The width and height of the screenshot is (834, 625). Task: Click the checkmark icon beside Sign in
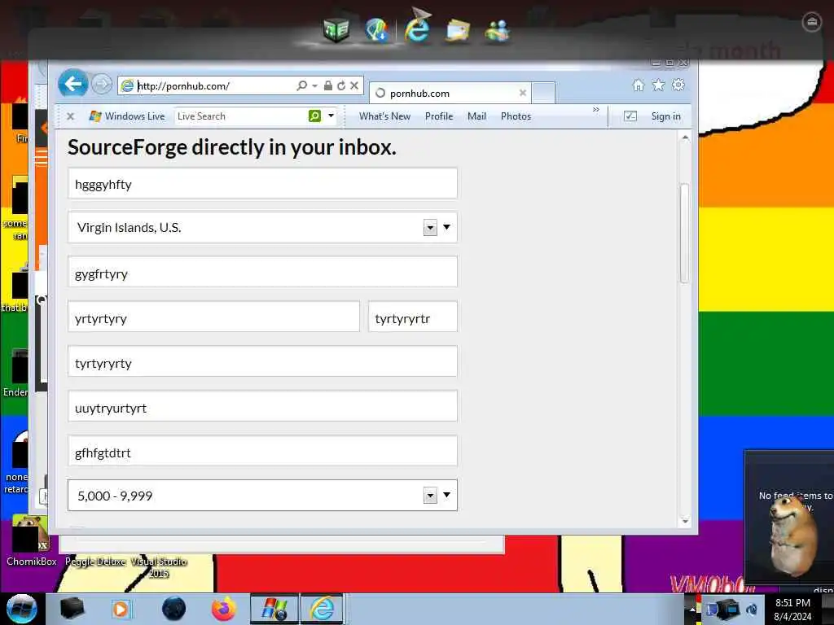click(x=630, y=116)
